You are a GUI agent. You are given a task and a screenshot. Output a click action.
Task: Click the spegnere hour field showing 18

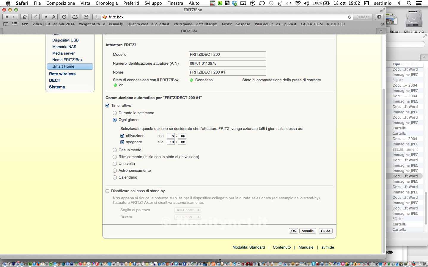point(171,142)
